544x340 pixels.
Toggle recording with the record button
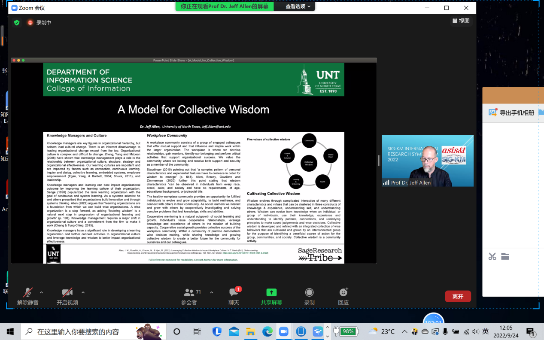click(x=309, y=293)
